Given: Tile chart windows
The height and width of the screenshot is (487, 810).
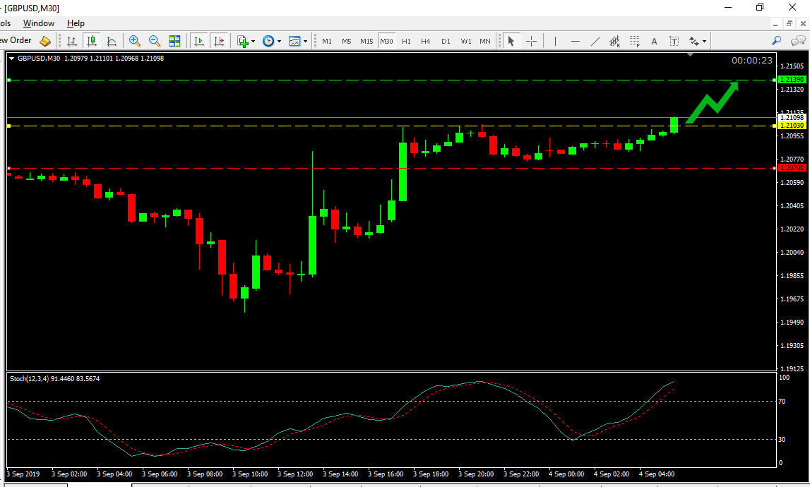Looking at the screenshot, I should click(174, 41).
